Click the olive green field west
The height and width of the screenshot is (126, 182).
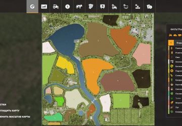pyautogui.click(x=57, y=76)
